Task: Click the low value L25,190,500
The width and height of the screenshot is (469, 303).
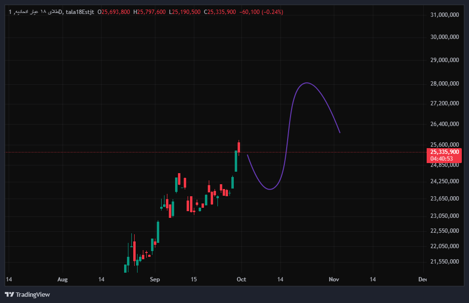Action: (x=185, y=12)
